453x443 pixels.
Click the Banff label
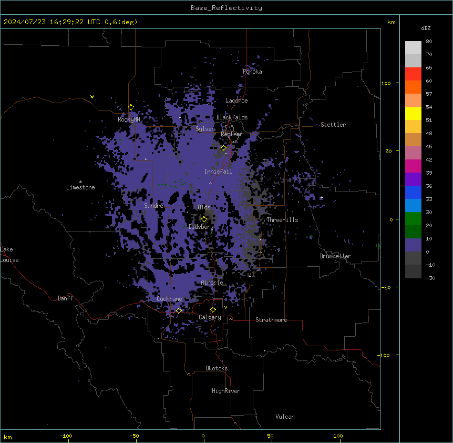tap(65, 298)
